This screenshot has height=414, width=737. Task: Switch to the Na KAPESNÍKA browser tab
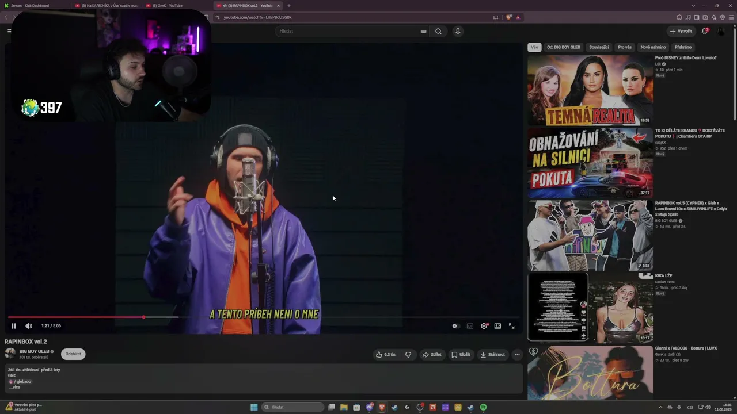107,6
